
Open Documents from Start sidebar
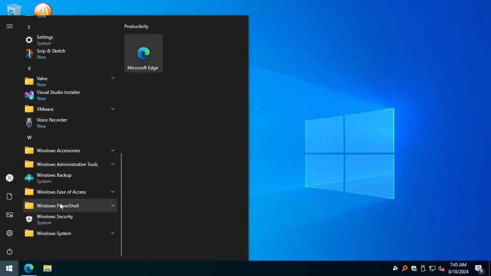tap(10, 196)
